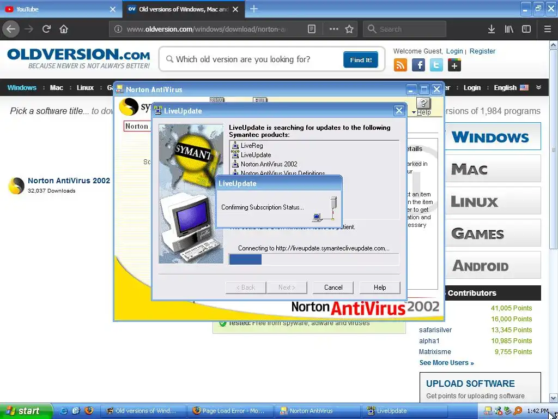Click the alpha1 contributor link

click(429, 341)
